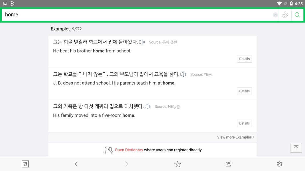Open View more Examples
Viewport: 305px width, 171px height.
235,137
